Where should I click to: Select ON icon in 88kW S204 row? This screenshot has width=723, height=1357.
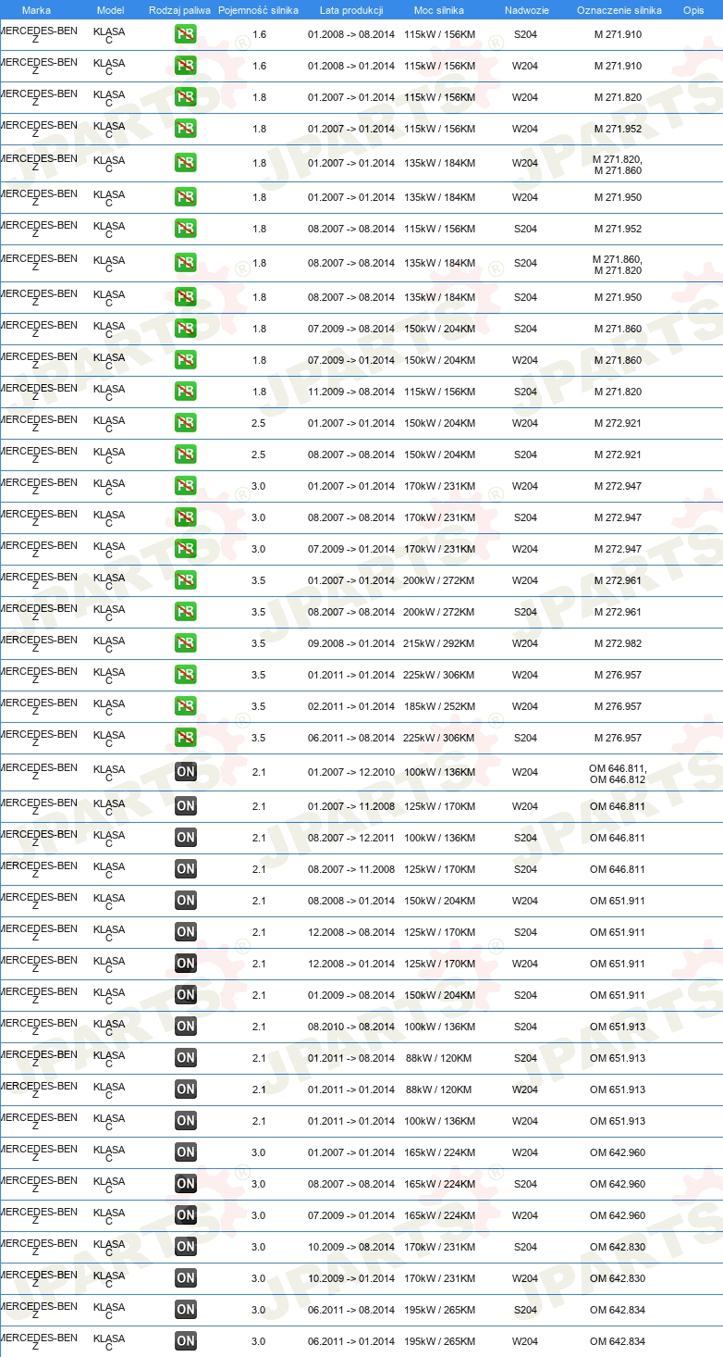[186, 1058]
